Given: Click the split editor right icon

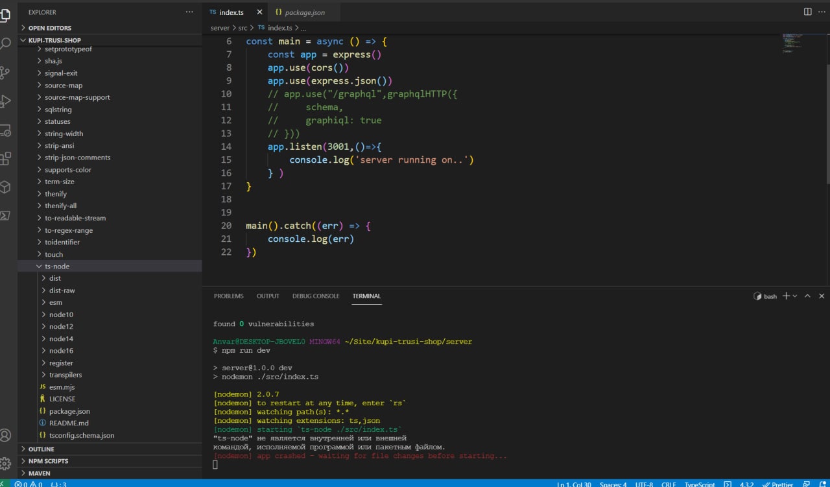Looking at the screenshot, I should click(x=807, y=12).
